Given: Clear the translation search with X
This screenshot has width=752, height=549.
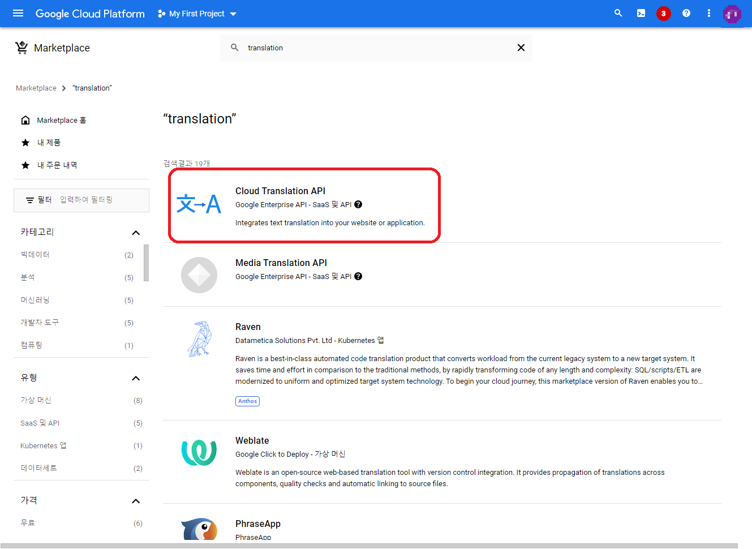Looking at the screenshot, I should coord(521,48).
